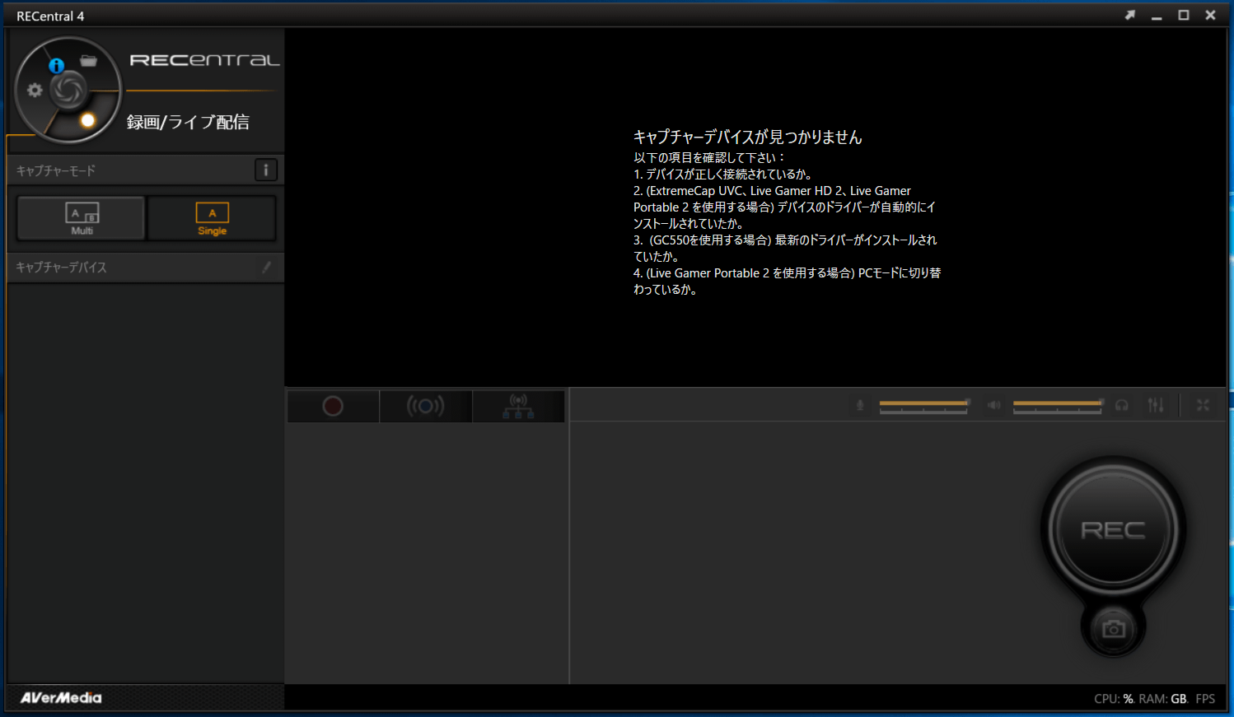Open the settings gear on the wheel

coord(35,90)
